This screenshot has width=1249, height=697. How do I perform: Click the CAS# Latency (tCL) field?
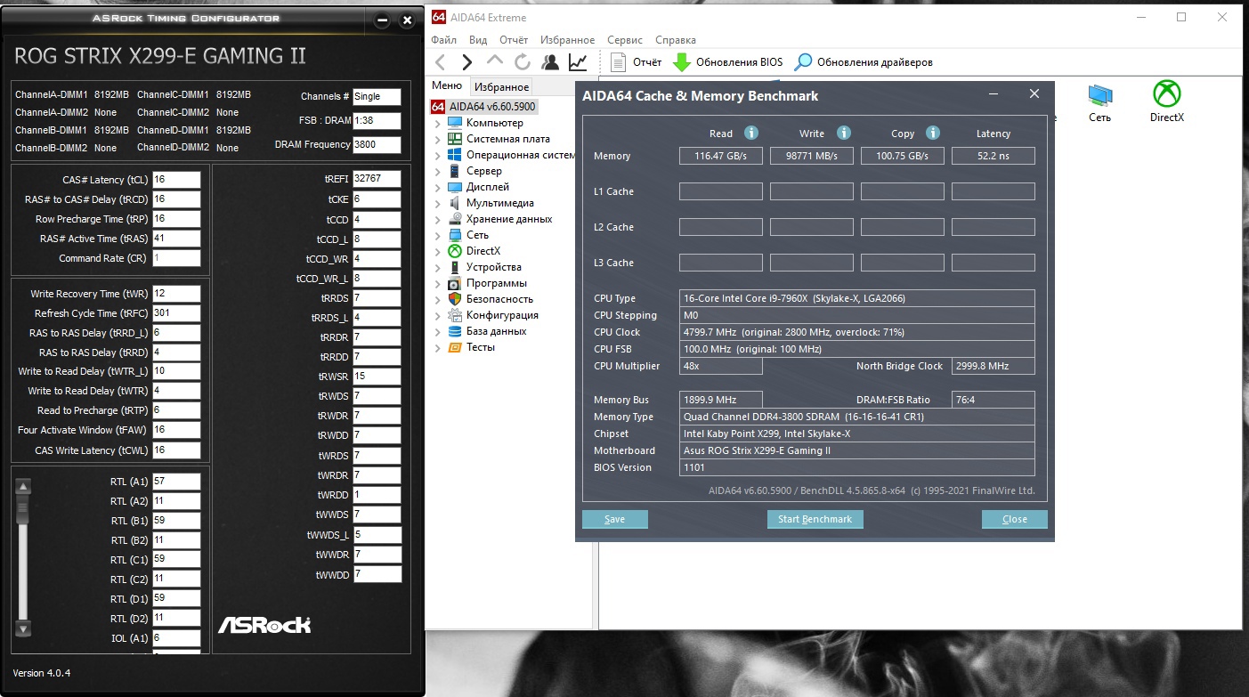point(176,180)
